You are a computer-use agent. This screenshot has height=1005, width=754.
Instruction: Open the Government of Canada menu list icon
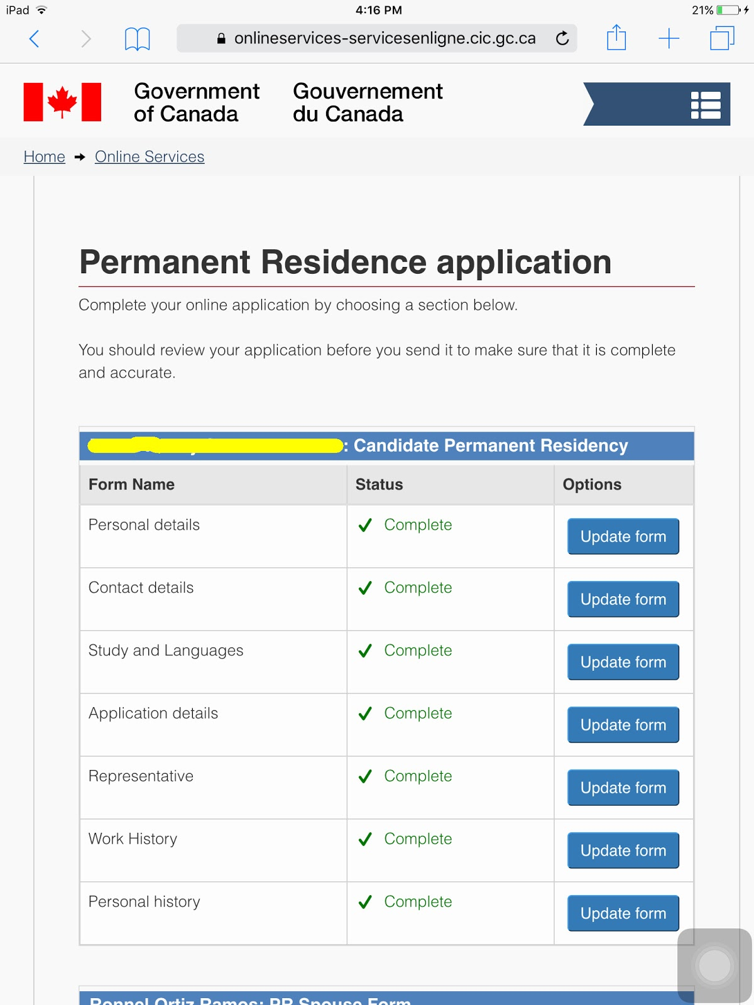pyautogui.click(x=706, y=105)
